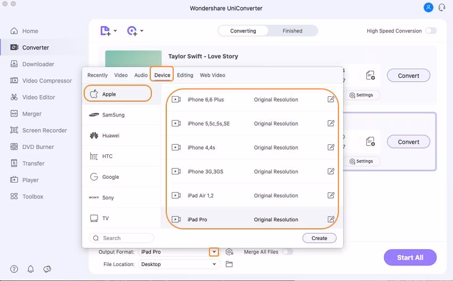The image size is (453, 281).
Task: Choose the iPhone 6,6 Plus row
Action: pyautogui.click(x=252, y=100)
